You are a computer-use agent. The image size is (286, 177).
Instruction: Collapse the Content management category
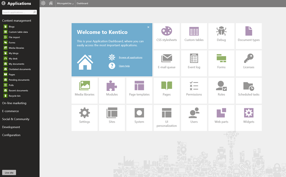tap(17, 21)
